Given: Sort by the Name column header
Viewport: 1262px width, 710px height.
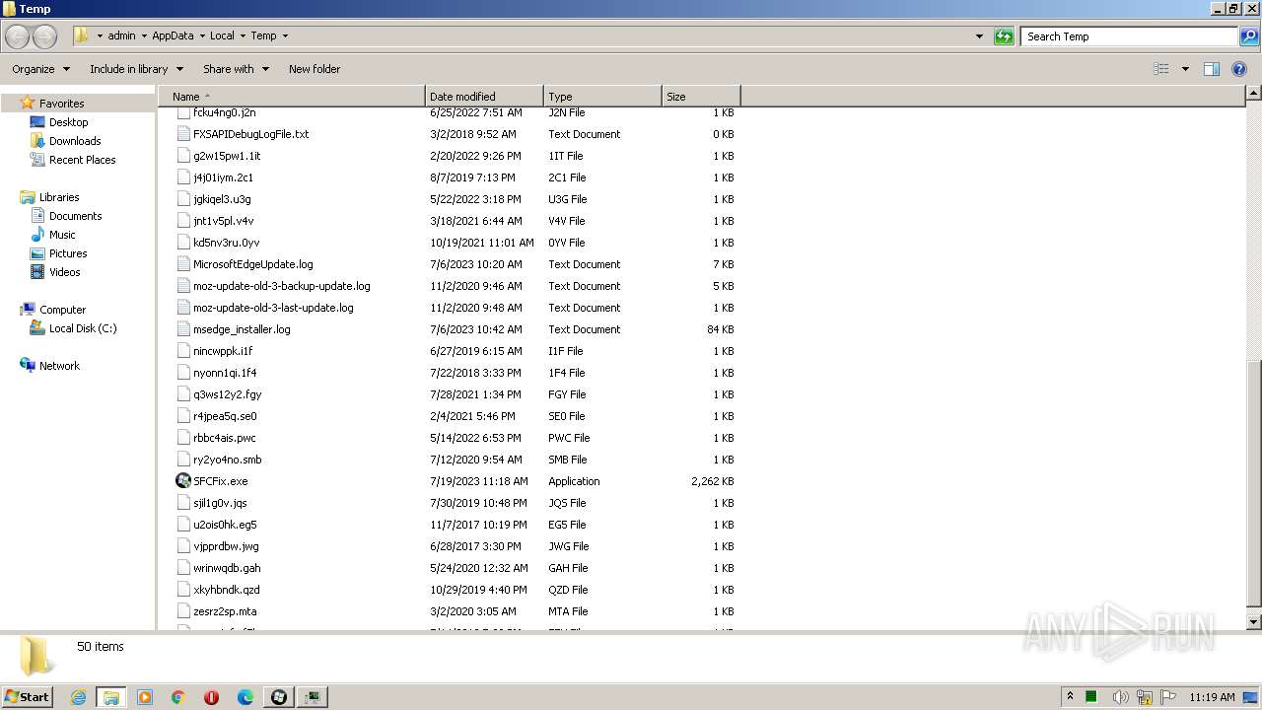Looking at the screenshot, I should (x=292, y=97).
